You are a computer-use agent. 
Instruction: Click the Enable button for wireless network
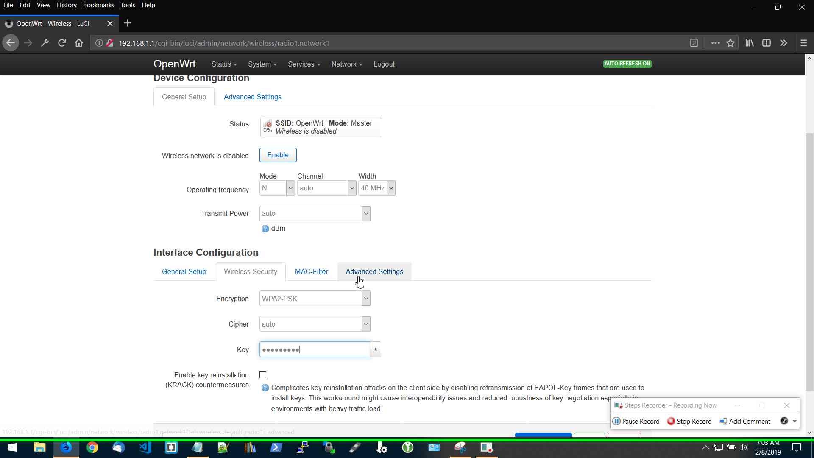(x=278, y=155)
